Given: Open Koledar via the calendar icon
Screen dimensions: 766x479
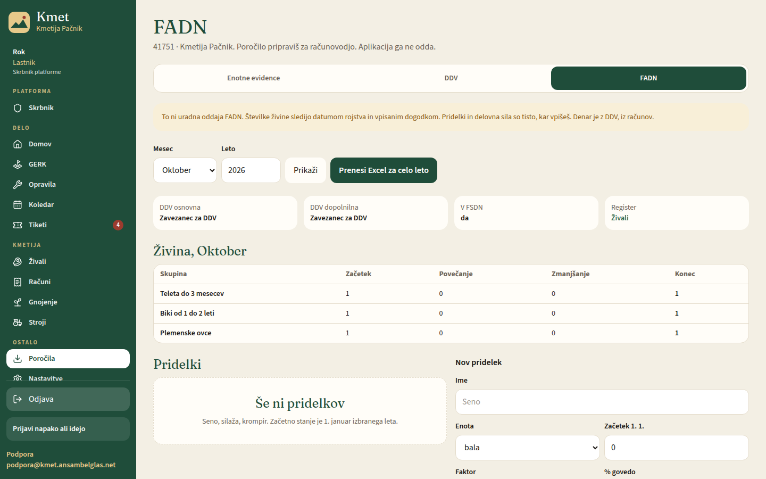Looking at the screenshot, I should tap(18, 205).
